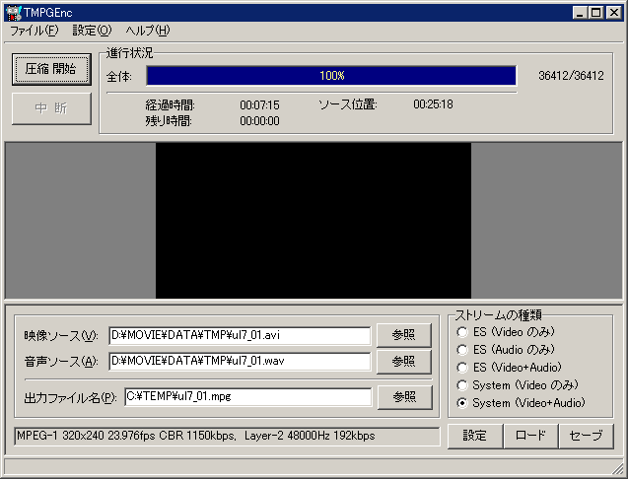Click the ロード load button
628x479 pixels.
pos(530,436)
